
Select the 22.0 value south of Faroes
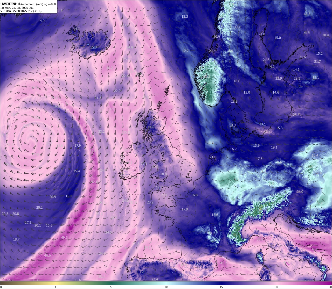(117, 91)
